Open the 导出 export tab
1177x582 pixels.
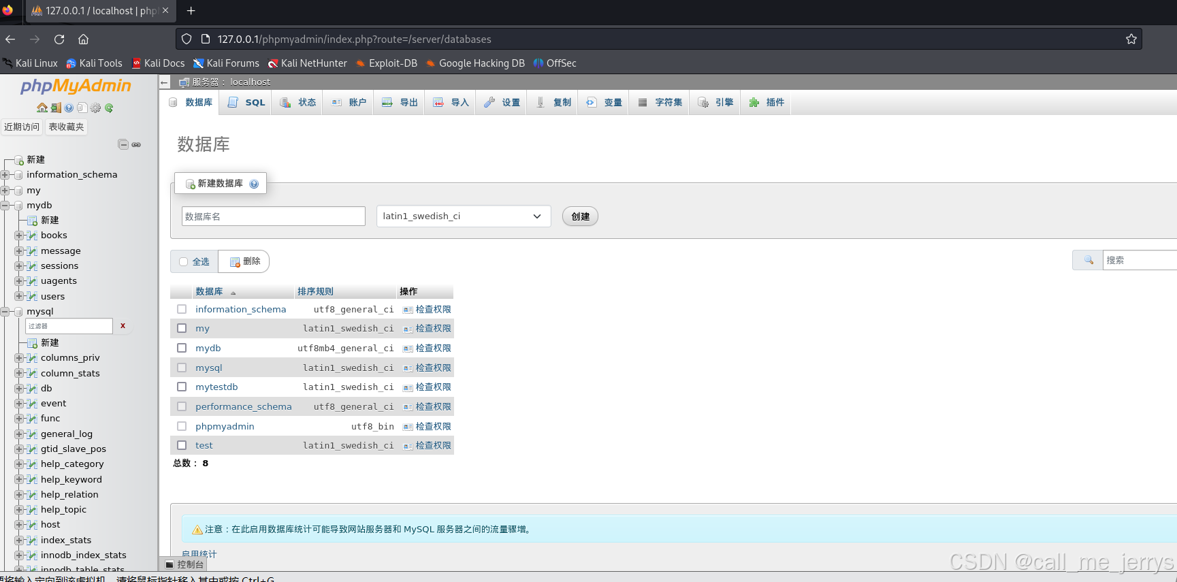click(x=400, y=102)
